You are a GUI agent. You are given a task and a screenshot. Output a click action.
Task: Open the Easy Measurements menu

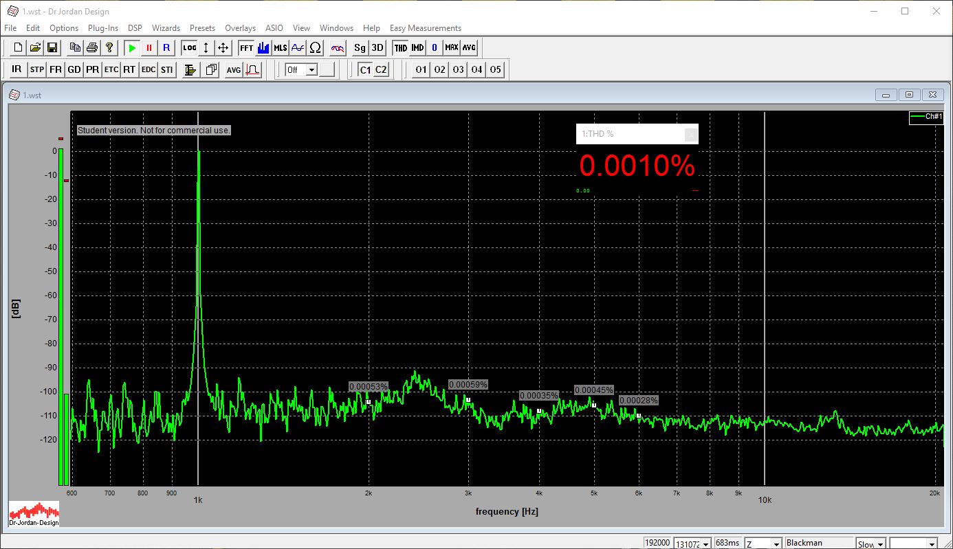click(x=425, y=28)
